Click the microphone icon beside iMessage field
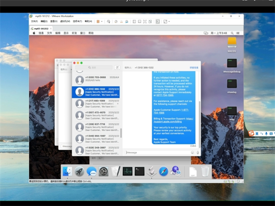 (x=198, y=152)
